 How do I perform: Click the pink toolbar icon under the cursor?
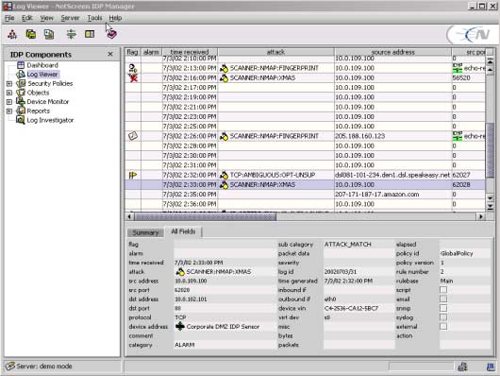(111, 34)
